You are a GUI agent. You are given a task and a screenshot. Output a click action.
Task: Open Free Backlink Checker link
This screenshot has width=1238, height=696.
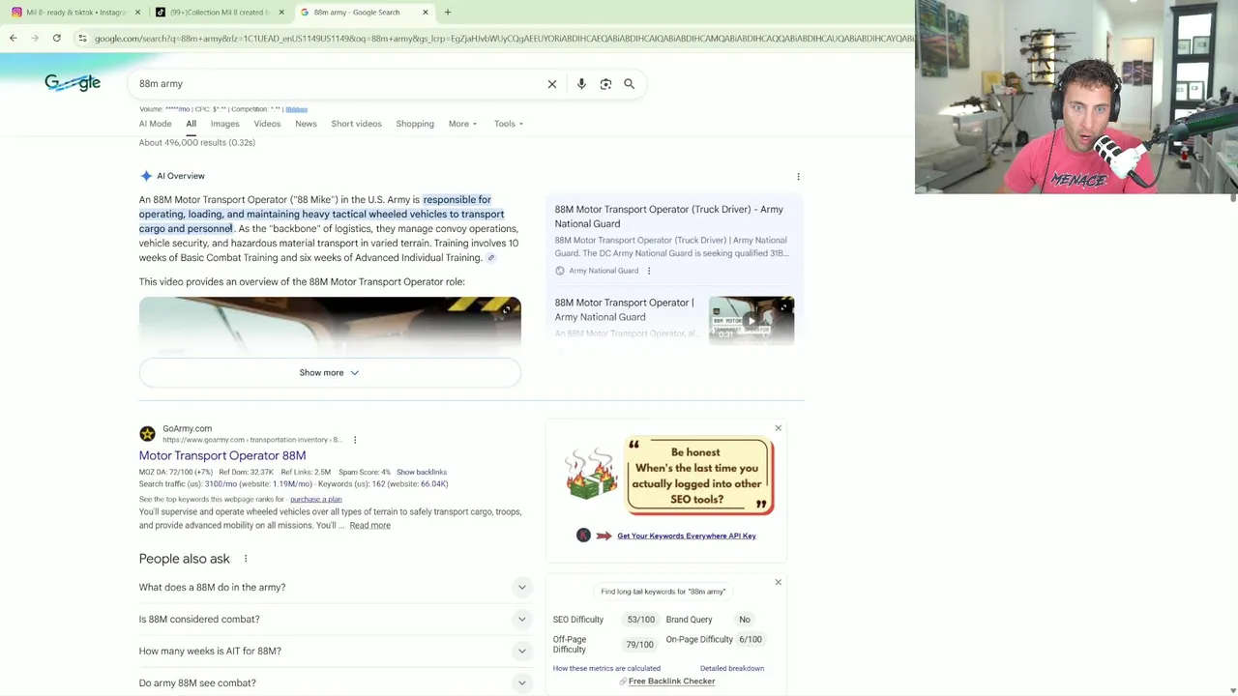(x=671, y=681)
